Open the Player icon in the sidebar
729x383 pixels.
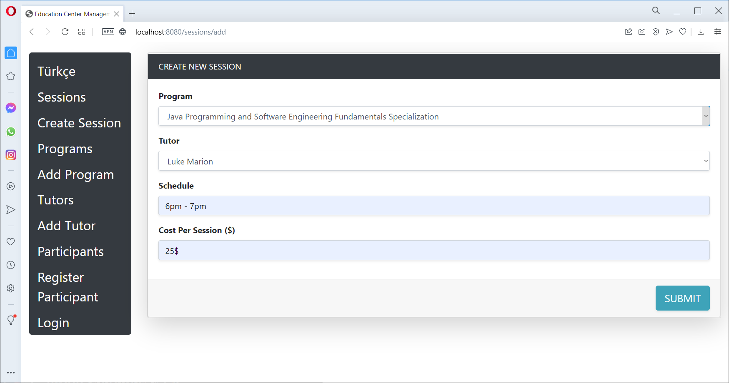point(11,187)
